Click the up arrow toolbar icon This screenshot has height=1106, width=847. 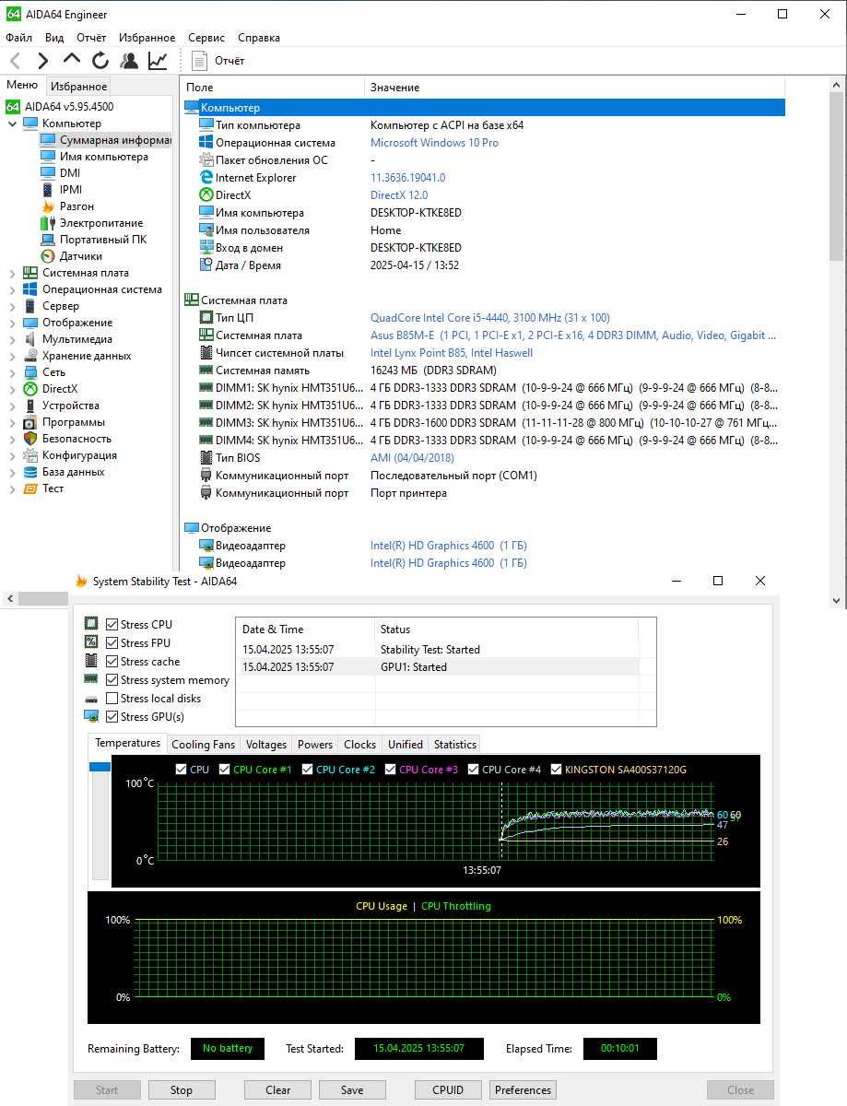72,60
